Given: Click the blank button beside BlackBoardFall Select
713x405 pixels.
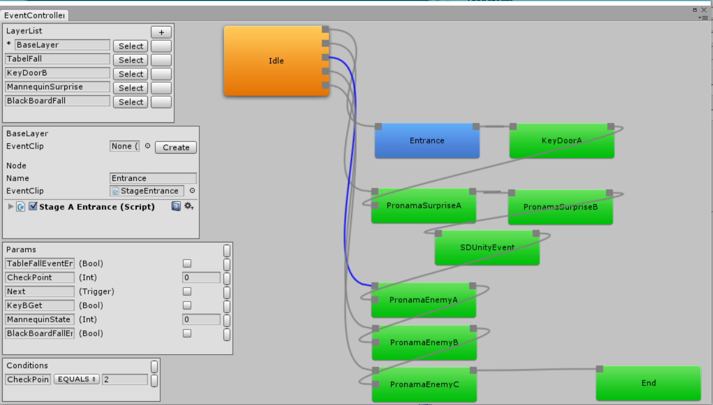Looking at the screenshot, I should click(161, 102).
